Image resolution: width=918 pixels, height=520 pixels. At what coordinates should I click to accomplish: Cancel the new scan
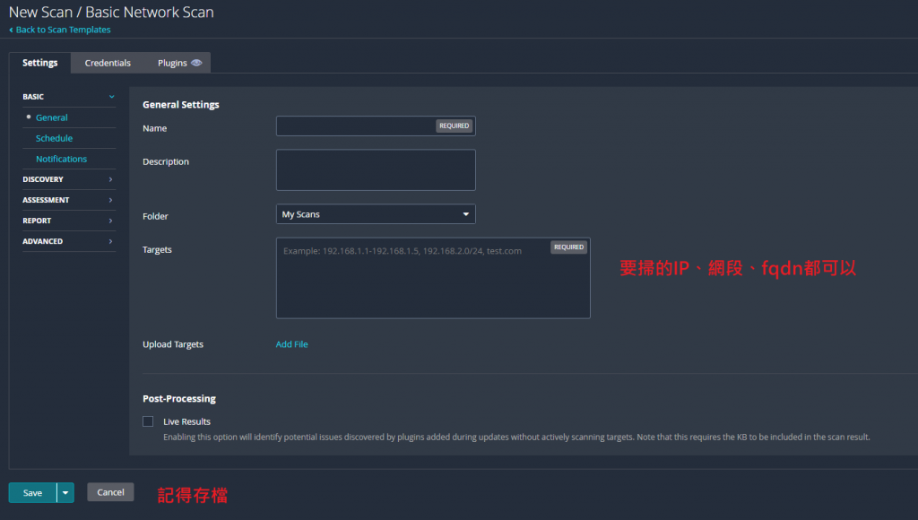pos(110,492)
